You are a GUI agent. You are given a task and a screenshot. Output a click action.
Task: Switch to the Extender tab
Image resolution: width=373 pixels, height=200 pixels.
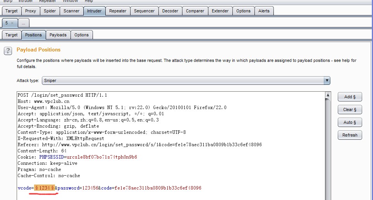click(x=220, y=11)
